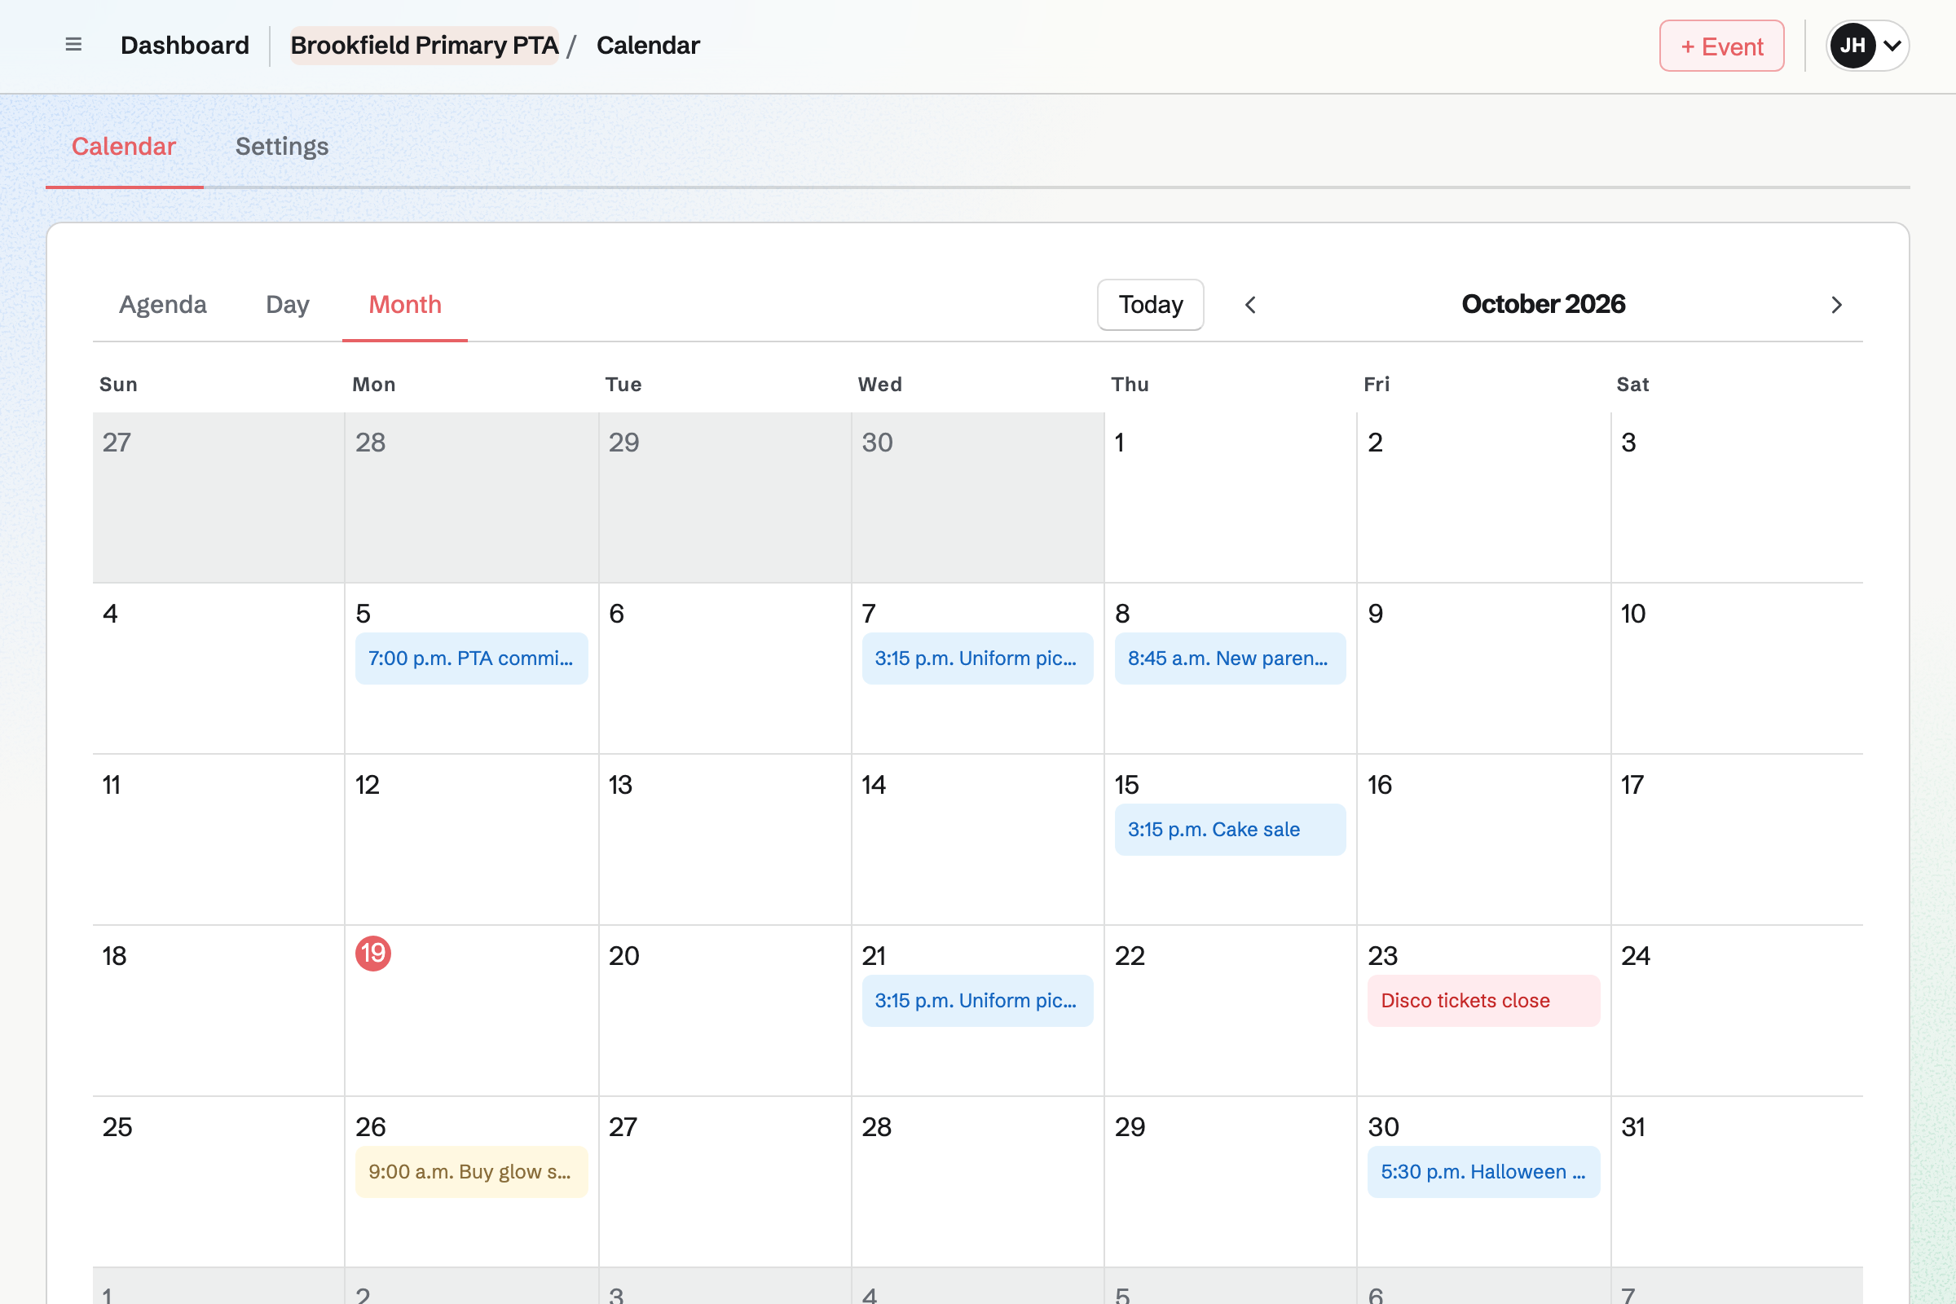Select date 22 under Thu

click(1130, 955)
